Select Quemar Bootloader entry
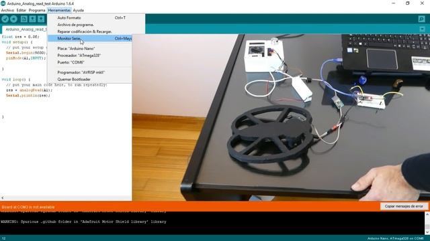This screenshot has width=430, height=241. (90, 79)
